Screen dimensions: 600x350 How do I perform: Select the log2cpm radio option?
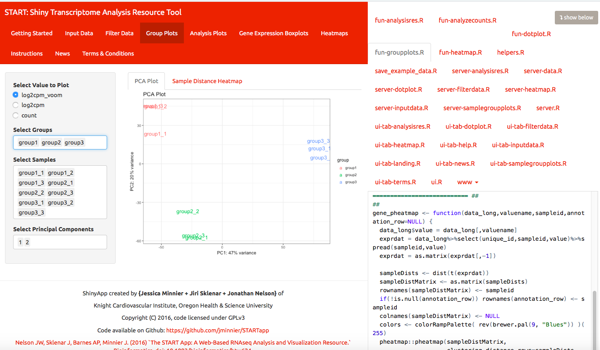click(x=16, y=105)
